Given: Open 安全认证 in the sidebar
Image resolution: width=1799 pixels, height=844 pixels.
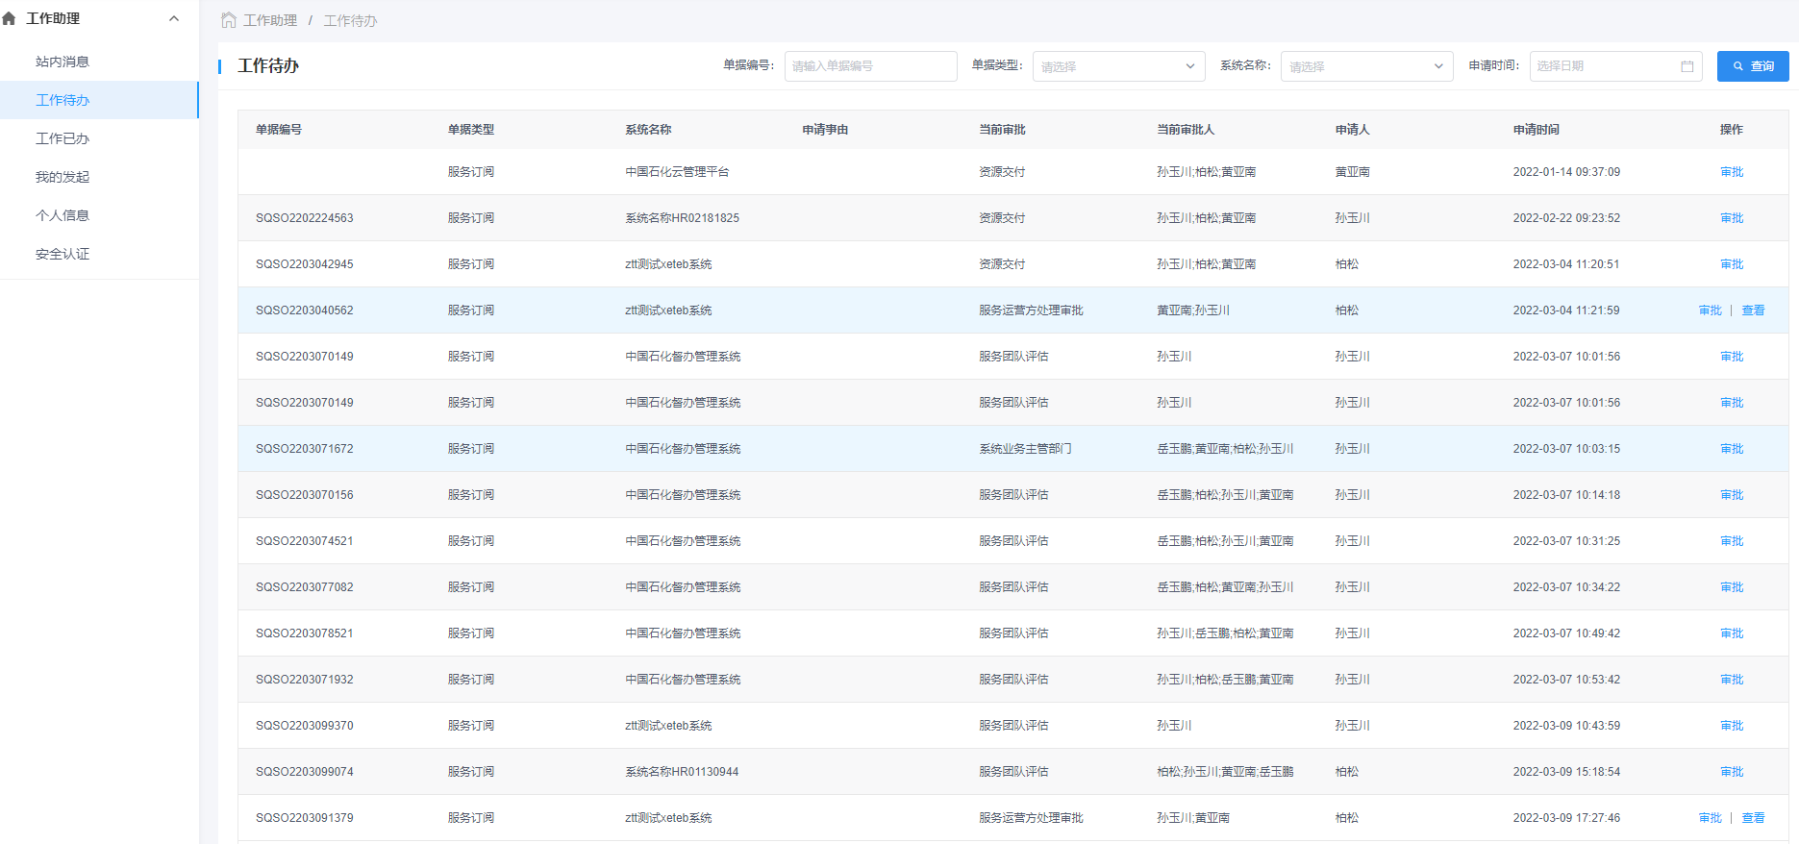Looking at the screenshot, I should 62,254.
